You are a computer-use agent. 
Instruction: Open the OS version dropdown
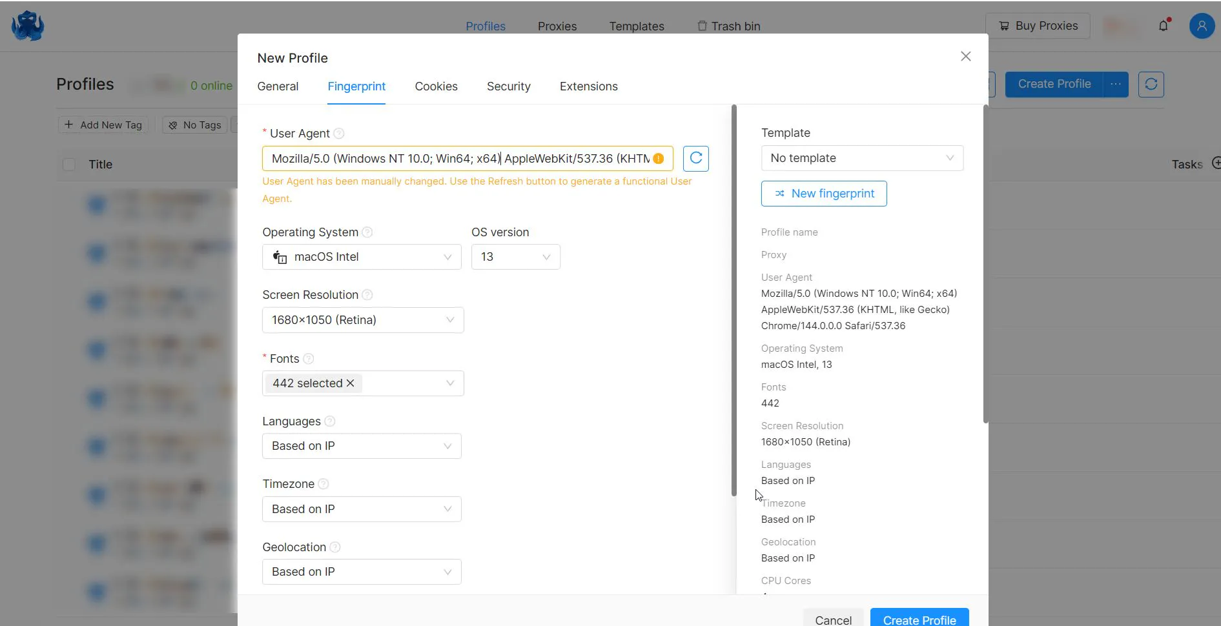tap(515, 257)
